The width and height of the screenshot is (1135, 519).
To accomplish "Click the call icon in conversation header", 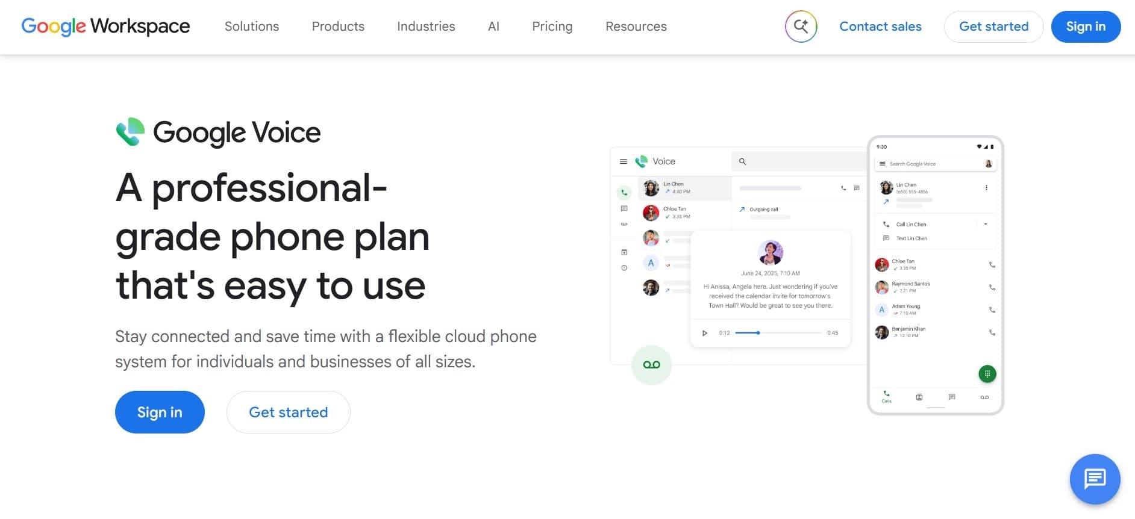I will [843, 188].
